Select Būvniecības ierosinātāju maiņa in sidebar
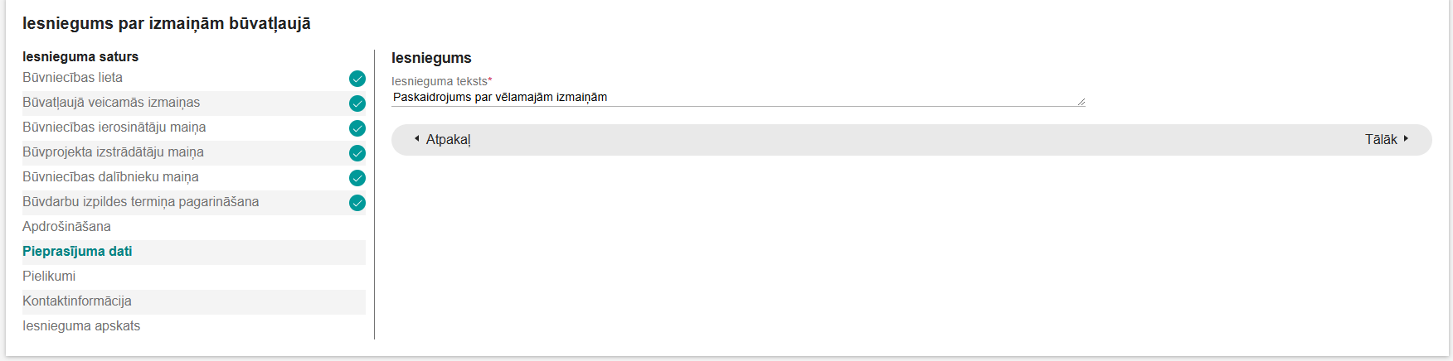Viewport: 1453px width, 361px height. point(114,128)
